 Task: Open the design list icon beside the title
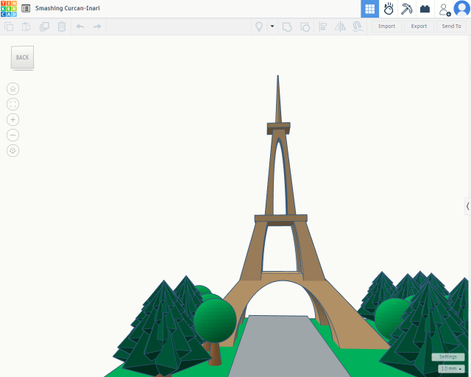coord(26,8)
